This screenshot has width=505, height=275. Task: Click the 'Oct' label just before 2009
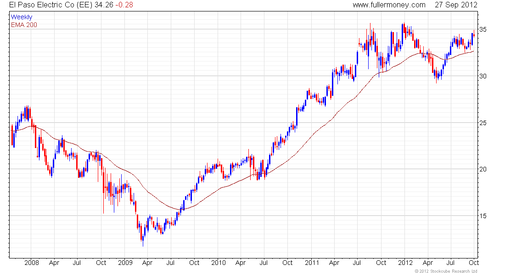101,263
